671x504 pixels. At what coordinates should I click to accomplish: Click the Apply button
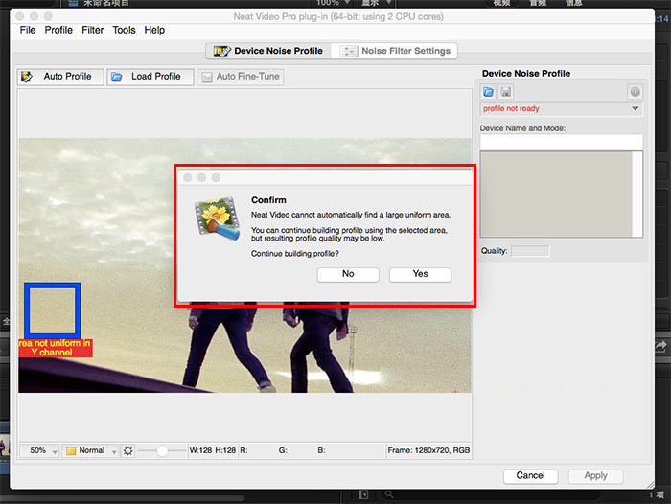(595, 476)
